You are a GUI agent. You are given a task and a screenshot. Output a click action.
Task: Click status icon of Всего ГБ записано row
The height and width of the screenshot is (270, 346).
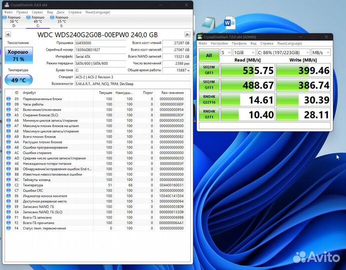9,217
